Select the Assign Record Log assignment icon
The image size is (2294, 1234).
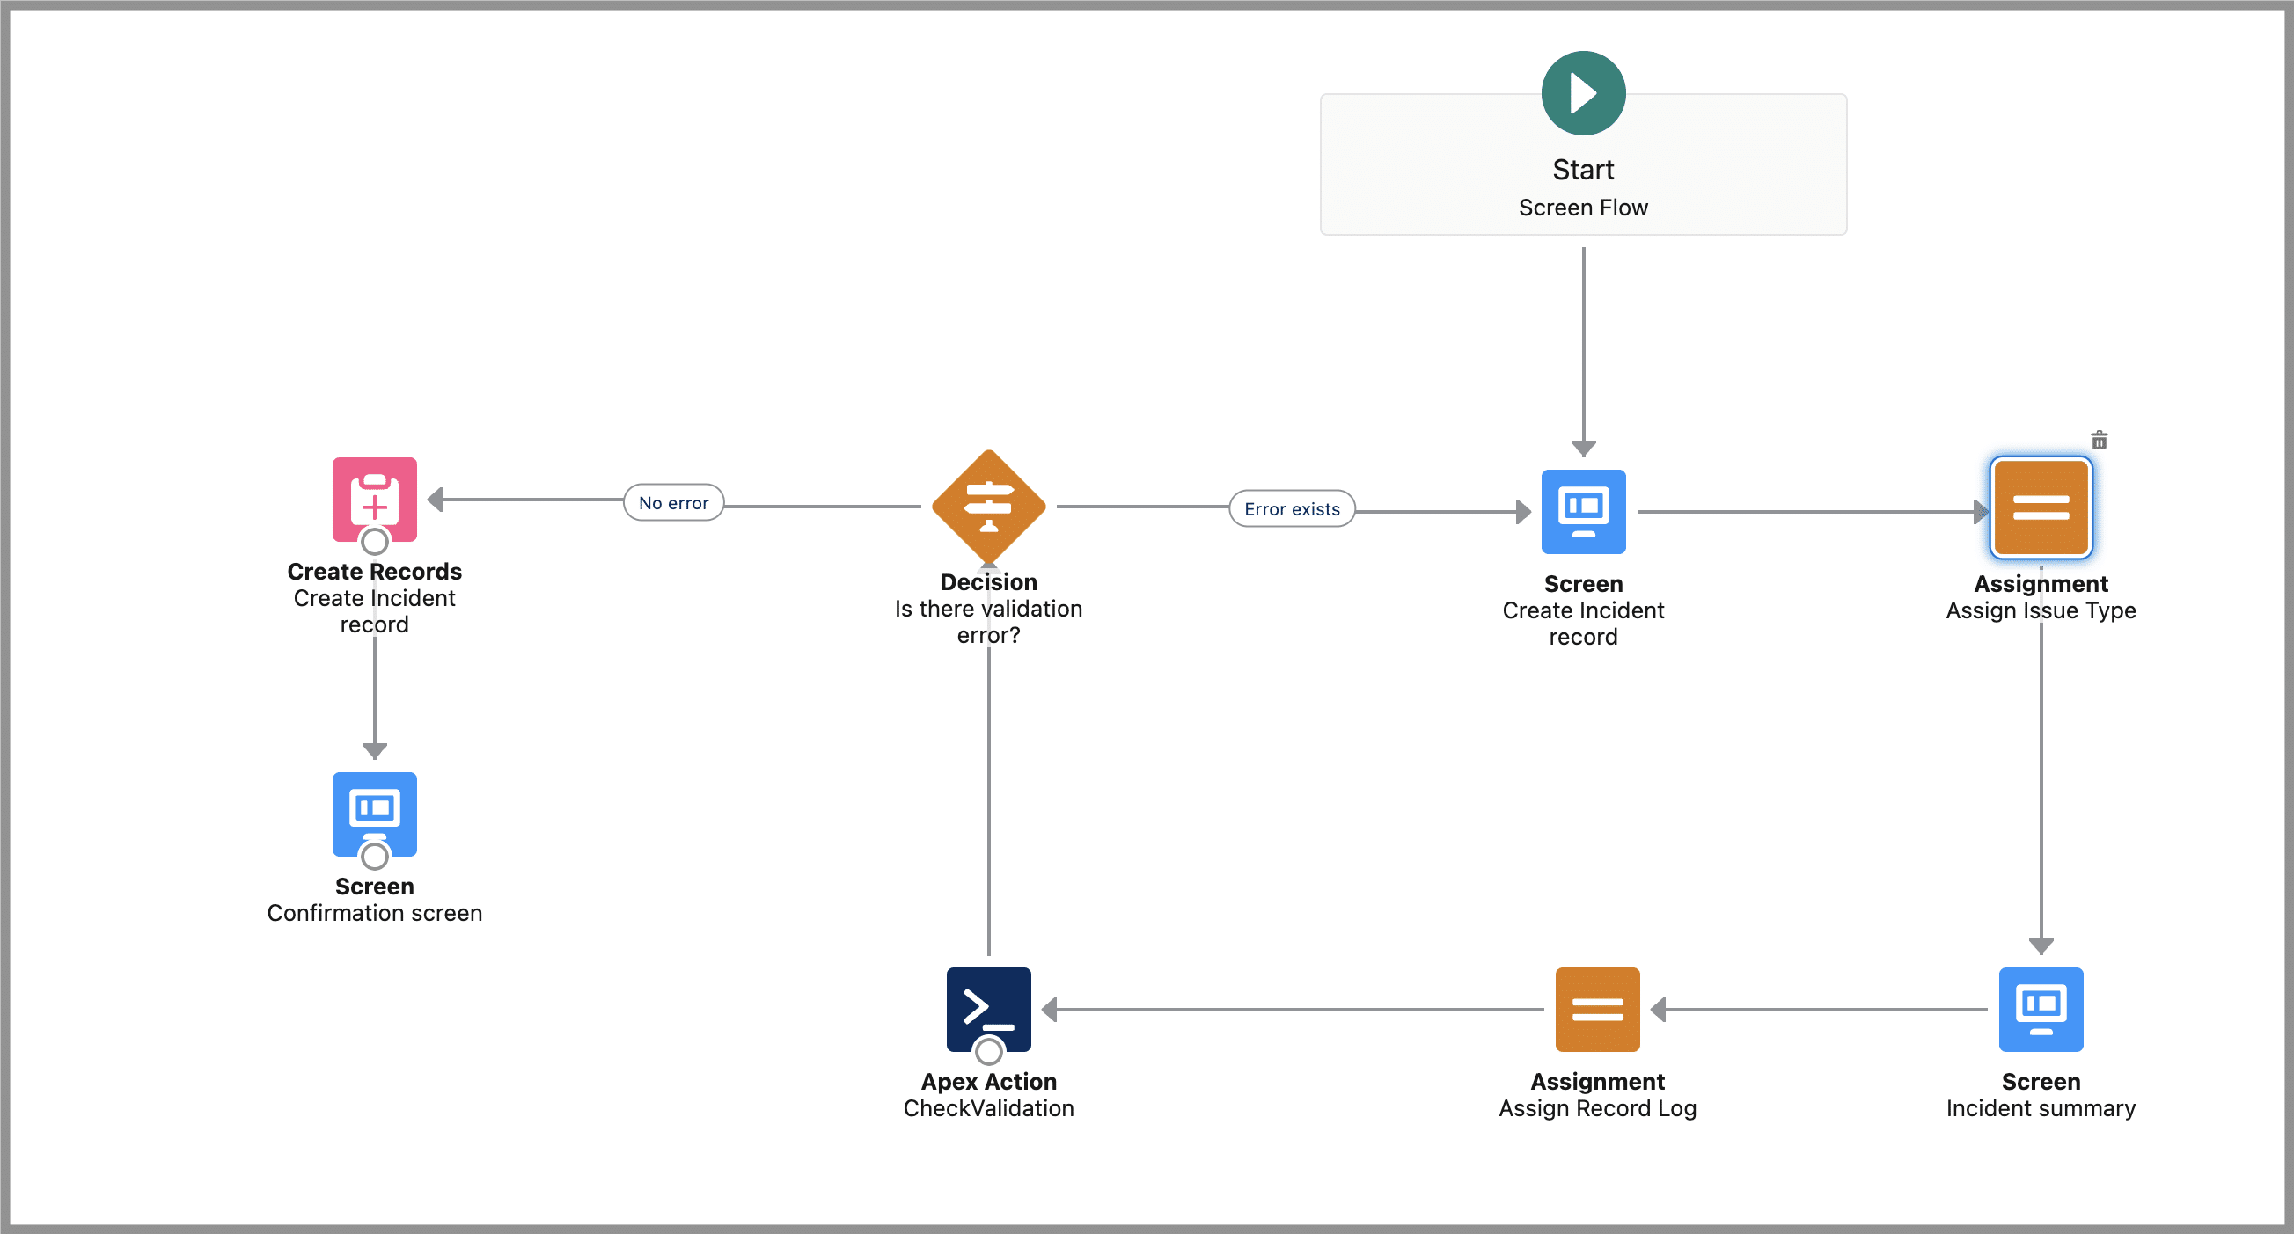tap(1597, 1009)
